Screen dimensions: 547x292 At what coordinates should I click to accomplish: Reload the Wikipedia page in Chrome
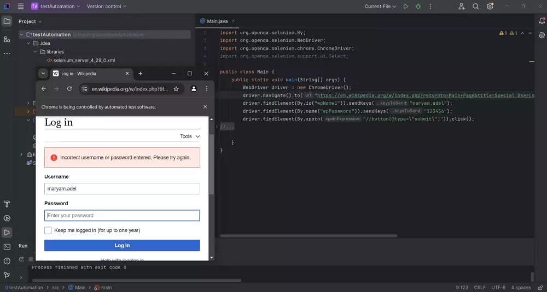pos(69,89)
